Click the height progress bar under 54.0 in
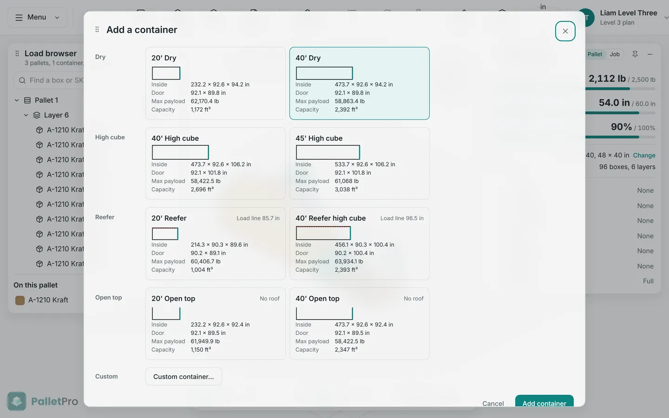This screenshot has width=669, height=418. coord(620,113)
